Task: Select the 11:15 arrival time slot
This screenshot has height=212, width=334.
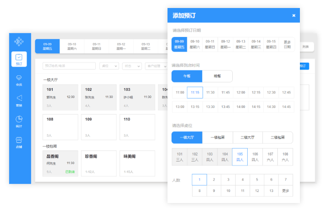Action: [195, 92]
